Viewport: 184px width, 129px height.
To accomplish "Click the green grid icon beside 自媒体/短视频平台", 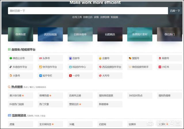I will coord(9,50).
